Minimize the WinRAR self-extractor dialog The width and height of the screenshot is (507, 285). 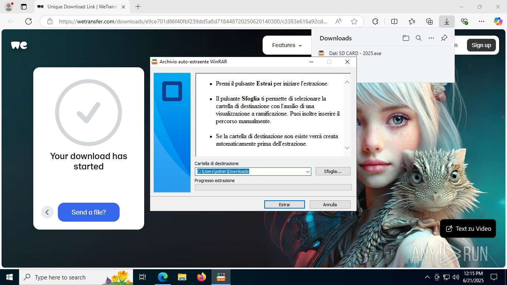pyautogui.click(x=312, y=62)
